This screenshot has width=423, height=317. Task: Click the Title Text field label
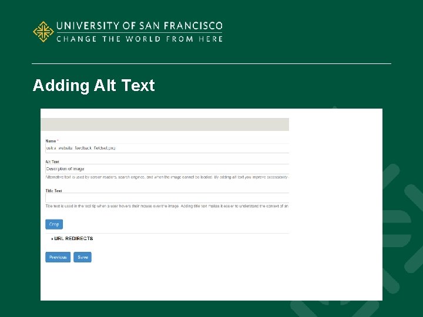(x=53, y=191)
